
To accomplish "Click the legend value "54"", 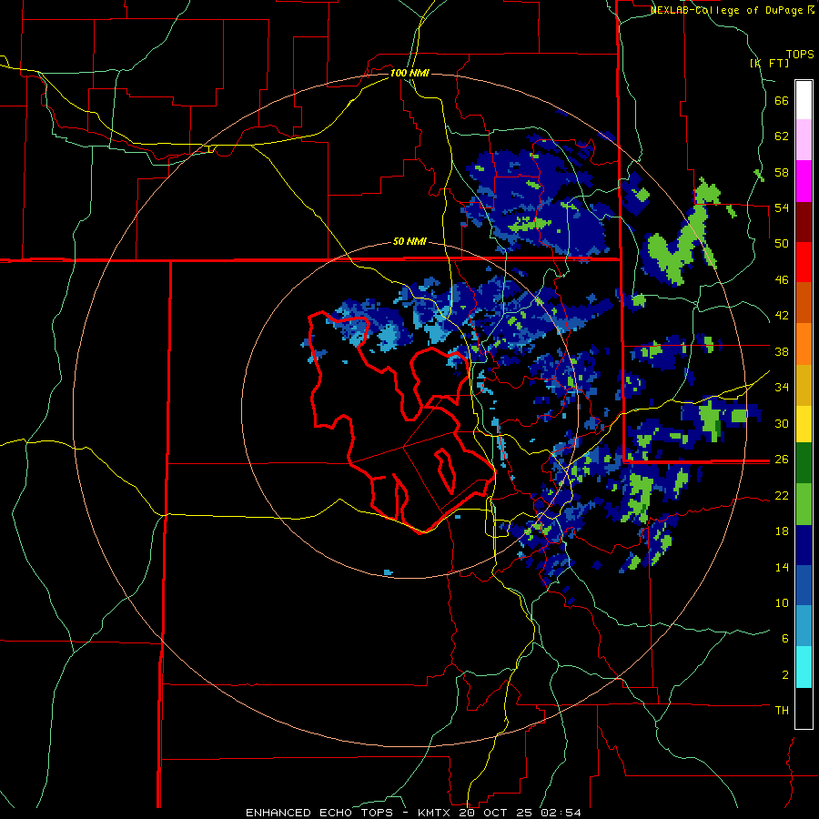I will (x=782, y=207).
